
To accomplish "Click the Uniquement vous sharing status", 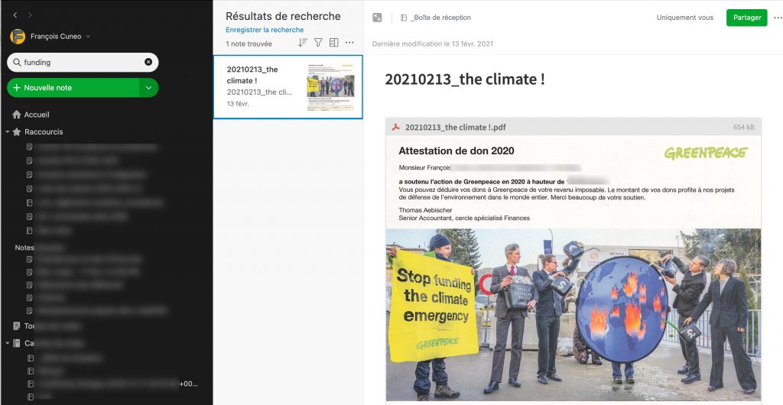I will click(684, 18).
